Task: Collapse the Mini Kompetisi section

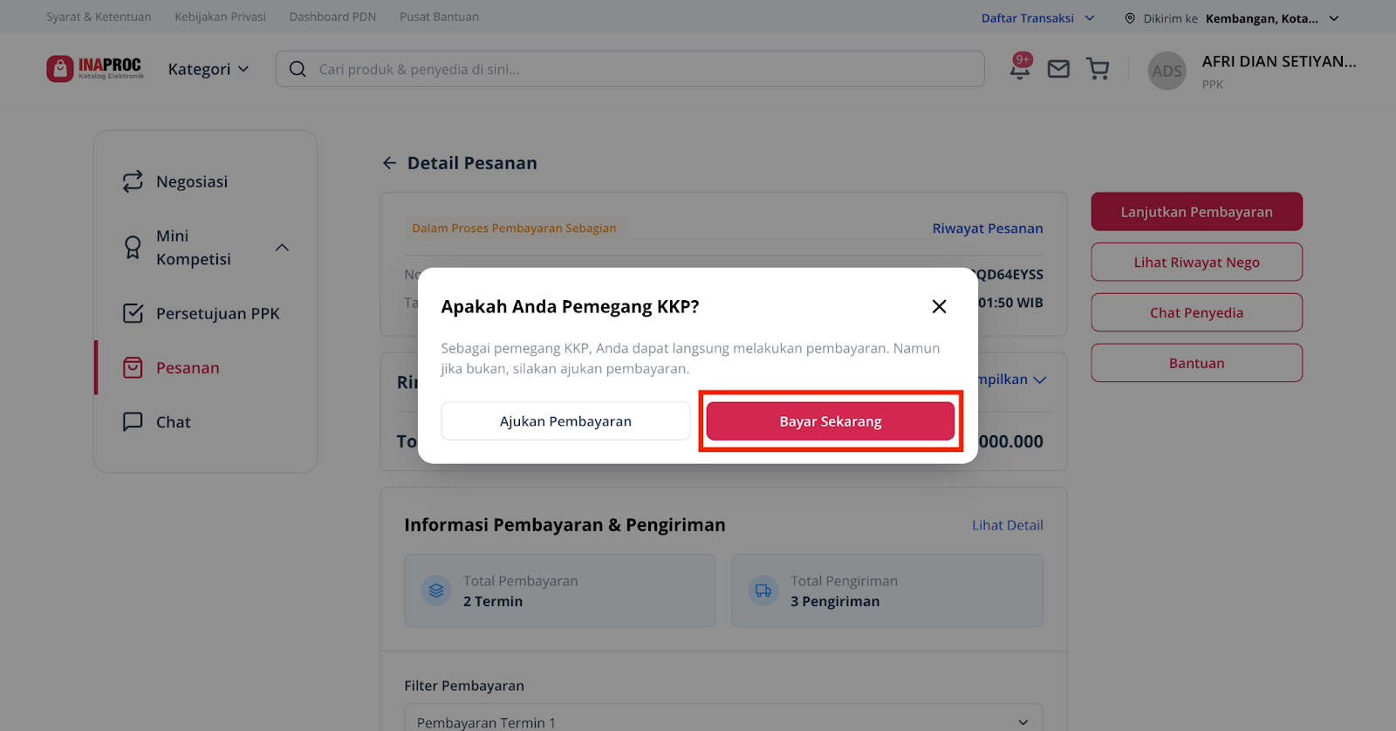Action: [x=282, y=248]
